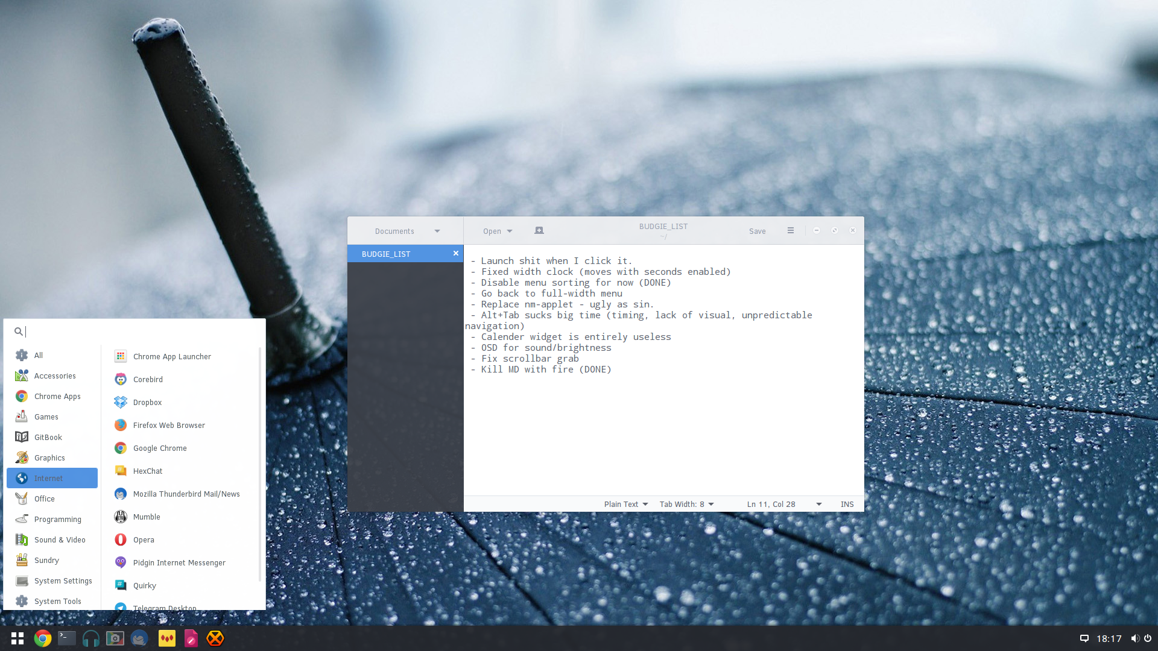This screenshot has height=651, width=1158.
Task: Open the yellow app icon in the panel
Action: pyautogui.click(x=167, y=638)
